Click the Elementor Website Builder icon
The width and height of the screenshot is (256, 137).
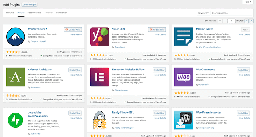point(99,77)
